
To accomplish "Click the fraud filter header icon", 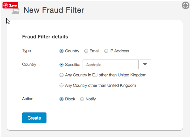I will (x=15, y=11).
